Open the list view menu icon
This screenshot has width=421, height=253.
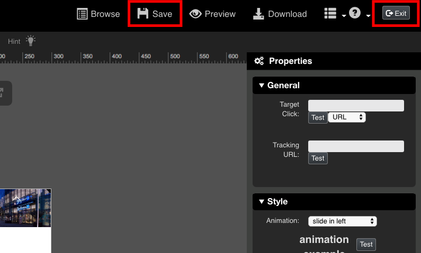pyautogui.click(x=330, y=14)
